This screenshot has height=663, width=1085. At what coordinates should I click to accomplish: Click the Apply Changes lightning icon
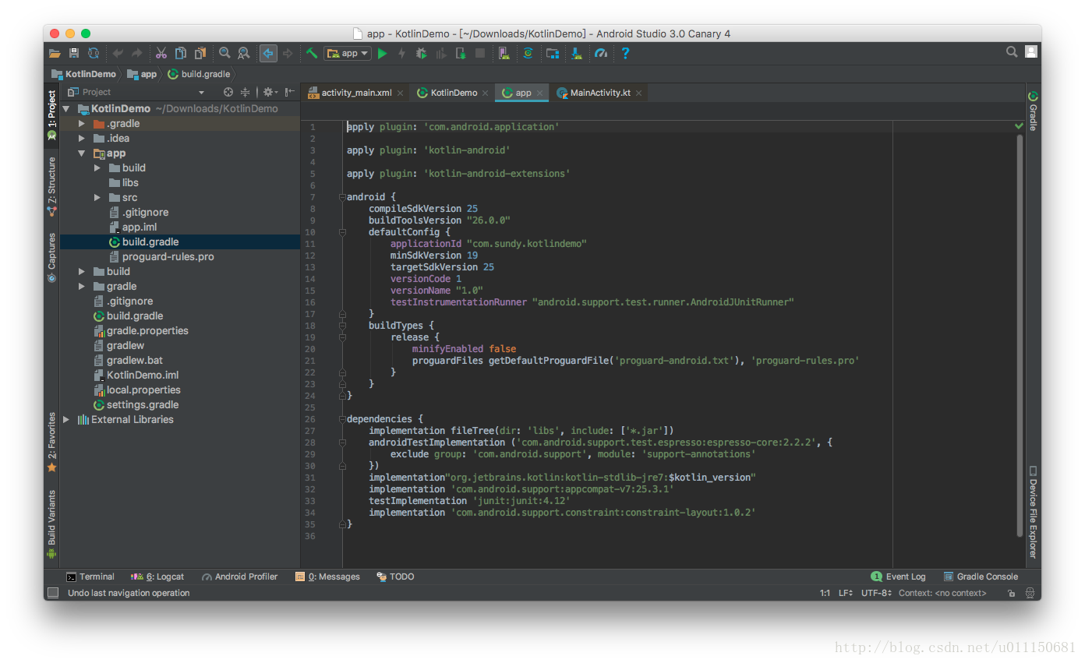[402, 53]
